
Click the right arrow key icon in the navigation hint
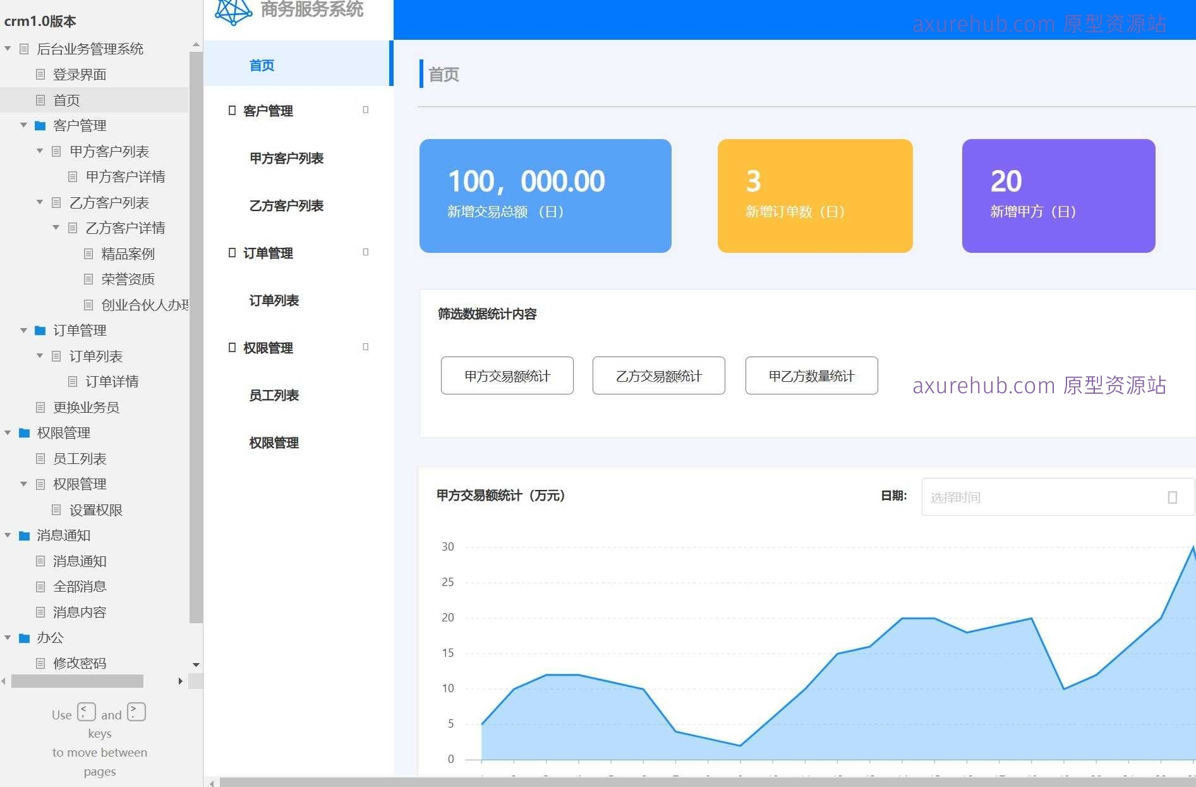tap(136, 712)
